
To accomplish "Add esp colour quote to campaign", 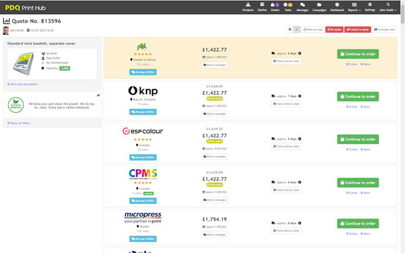I will point(215,157).
